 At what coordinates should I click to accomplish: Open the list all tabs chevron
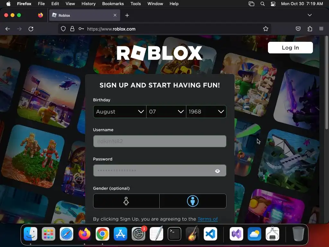point(309,15)
